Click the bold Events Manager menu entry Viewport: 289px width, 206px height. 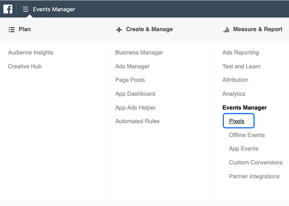(244, 108)
